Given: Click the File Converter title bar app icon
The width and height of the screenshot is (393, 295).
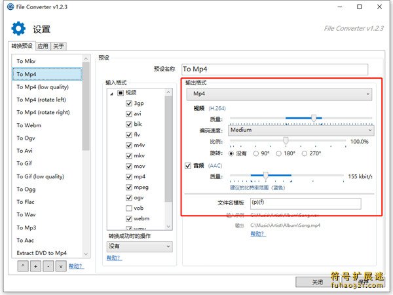Looking at the screenshot, I should (10, 7).
